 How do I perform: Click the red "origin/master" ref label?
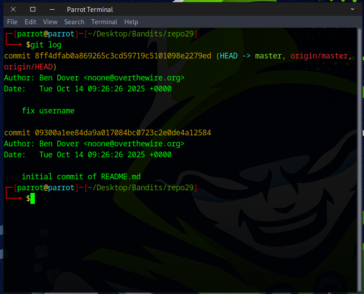(x=321, y=56)
